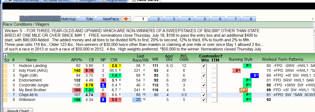
Task: Click the Workout Form Patterns column header
Action: tap(283, 59)
